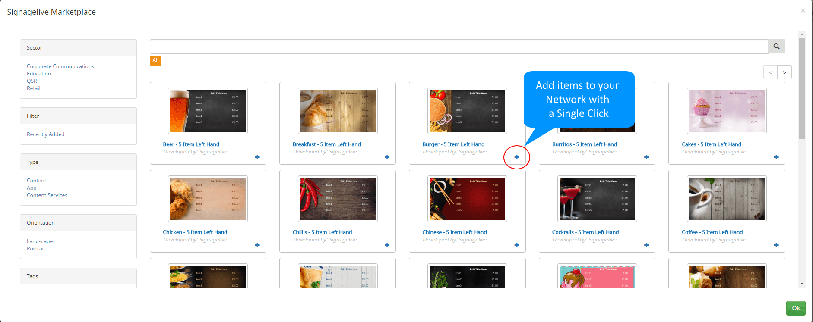Open Cakes - 5 Item Left Hand title link
The width and height of the screenshot is (813, 322).
[712, 144]
